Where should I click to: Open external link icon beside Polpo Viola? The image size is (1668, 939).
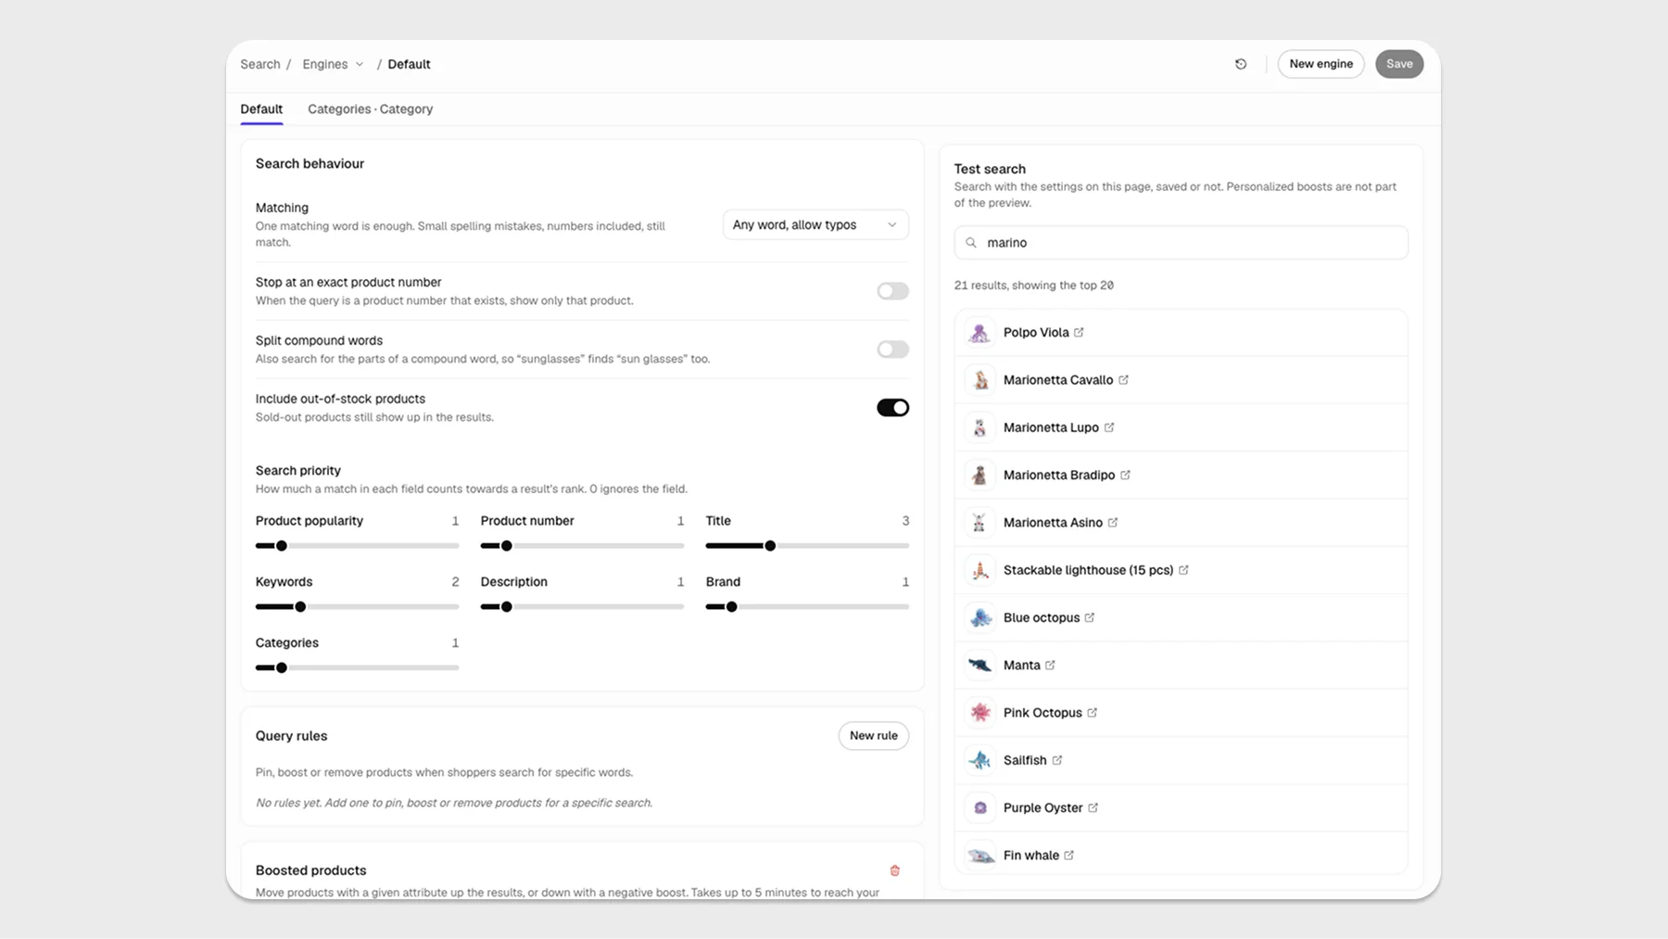1079,332
